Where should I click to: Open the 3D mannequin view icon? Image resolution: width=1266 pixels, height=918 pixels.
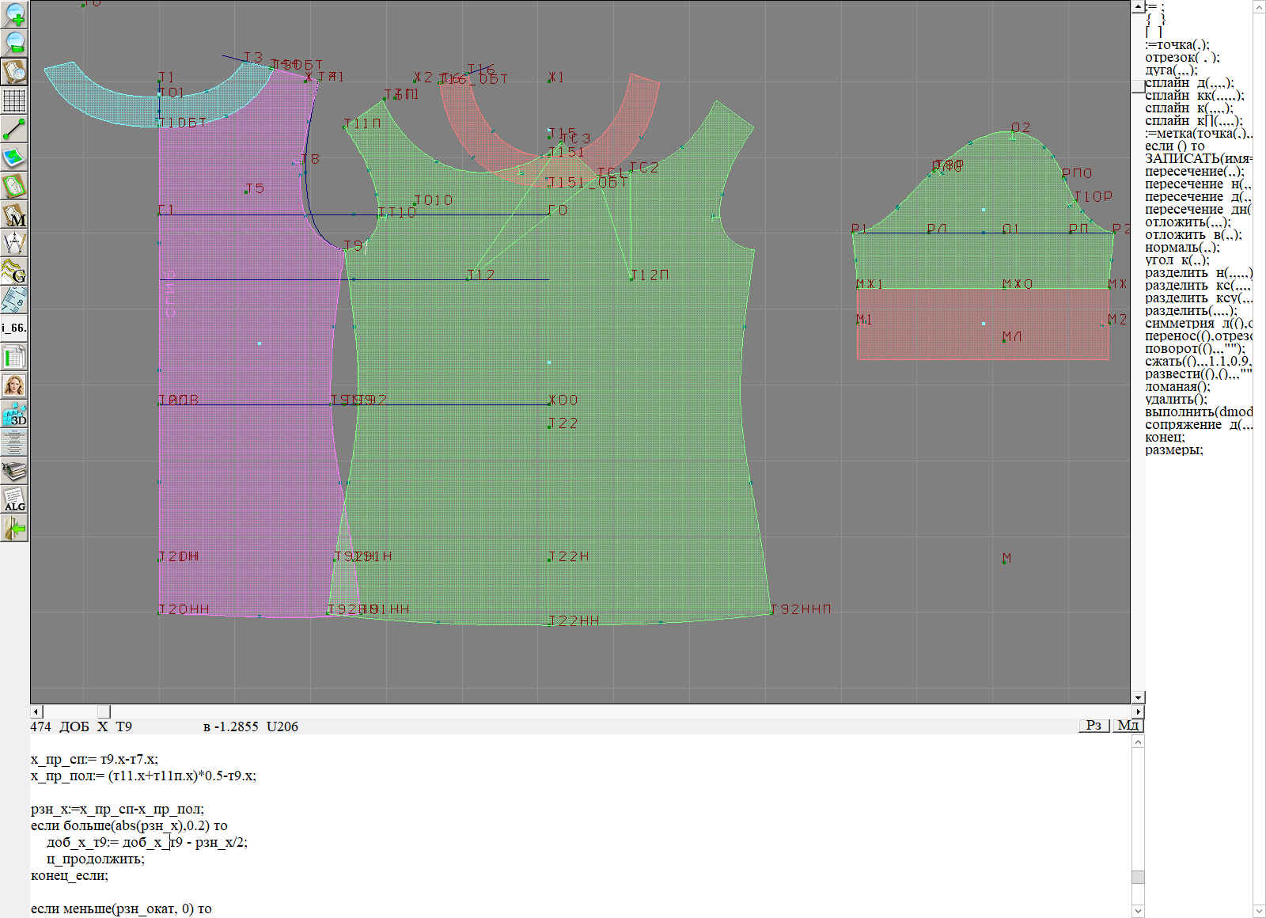point(14,414)
